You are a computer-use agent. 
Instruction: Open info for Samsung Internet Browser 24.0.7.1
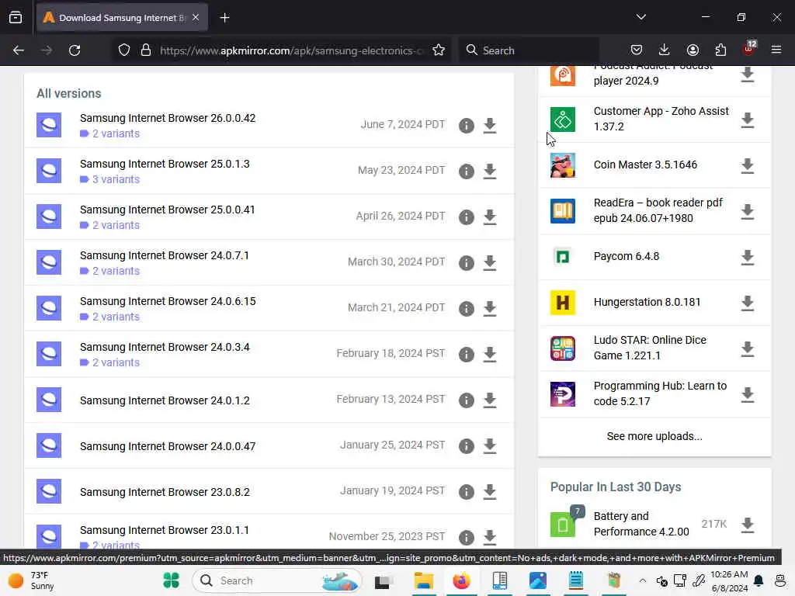(466, 262)
